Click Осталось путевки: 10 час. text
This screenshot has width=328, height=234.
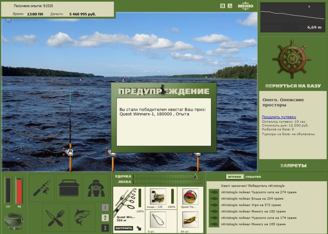coord(284,121)
